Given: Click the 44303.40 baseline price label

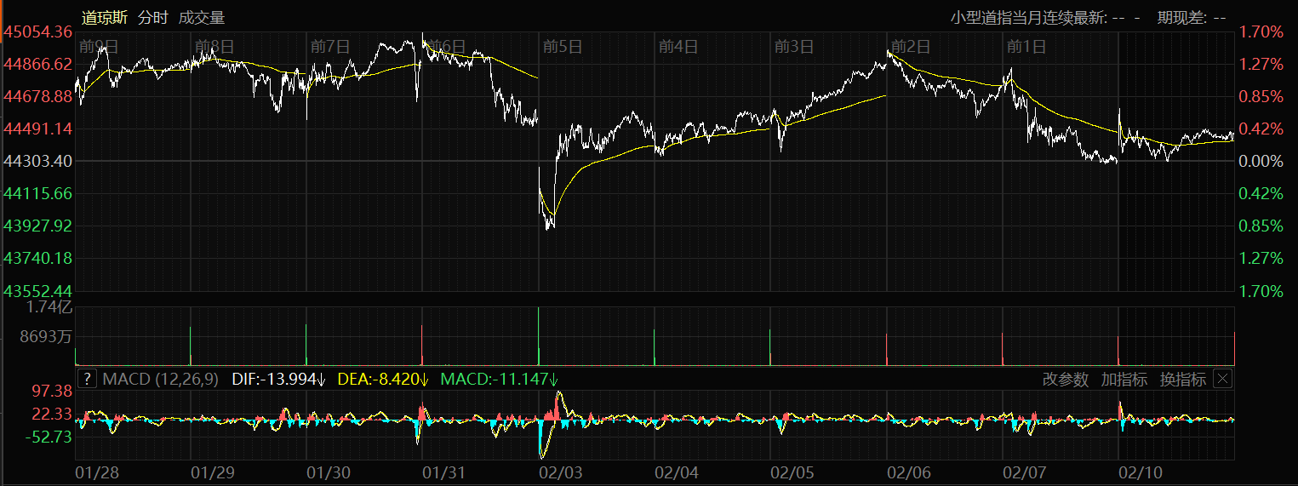Looking at the screenshot, I should tap(38, 161).
